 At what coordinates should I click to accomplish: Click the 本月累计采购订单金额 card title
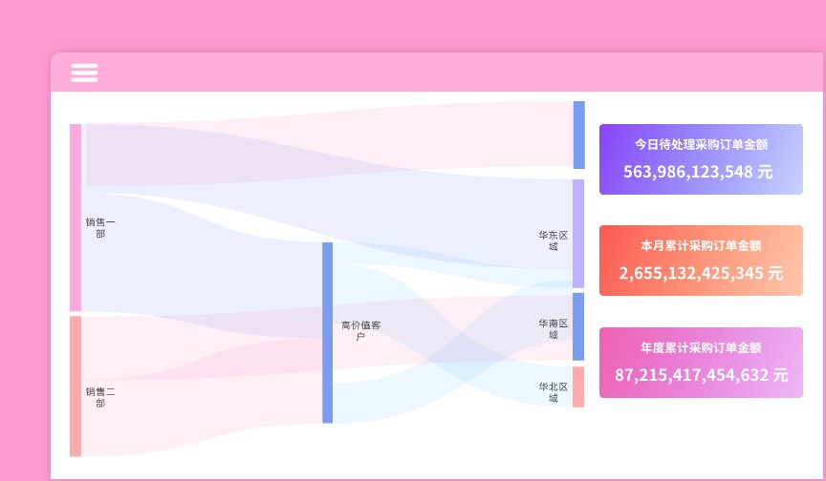[x=701, y=245]
